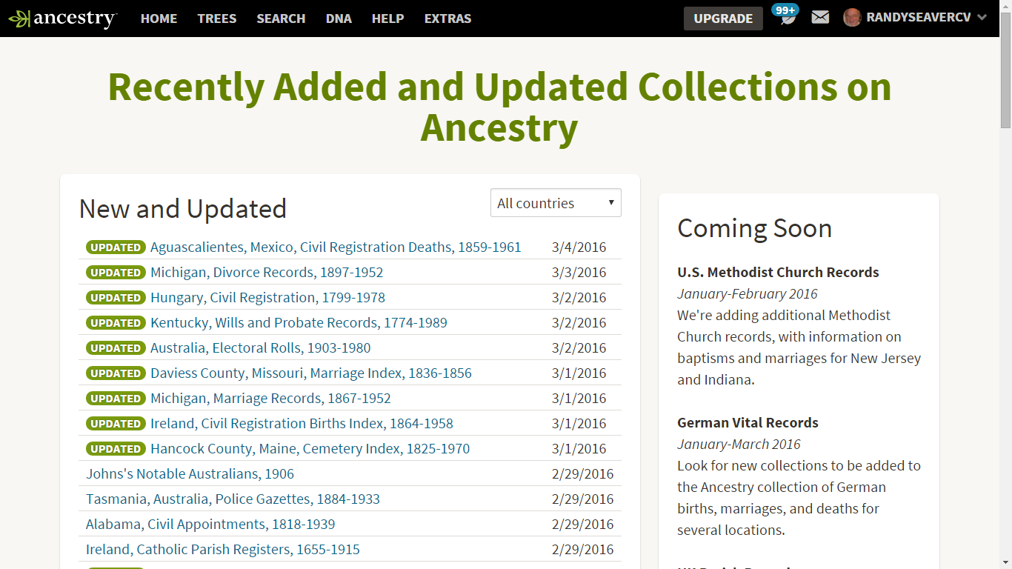Open Kentucky, Wills and Probate Records link
The width and height of the screenshot is (1012, 569).
[299, 323]
